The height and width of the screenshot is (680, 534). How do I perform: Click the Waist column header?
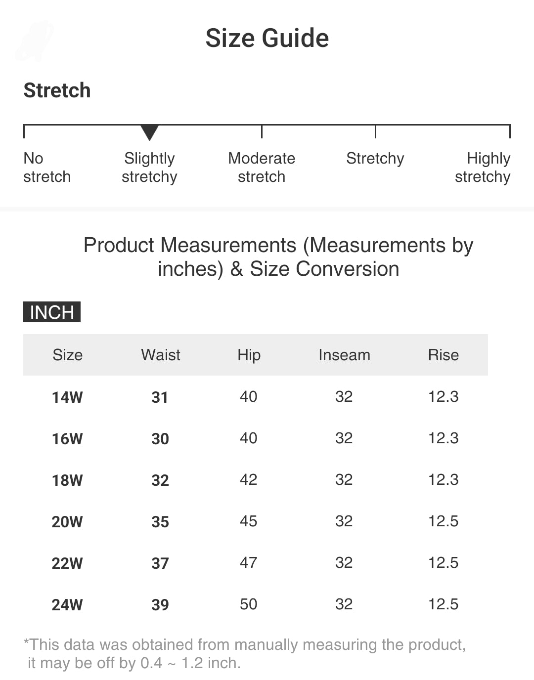[161, 355]
